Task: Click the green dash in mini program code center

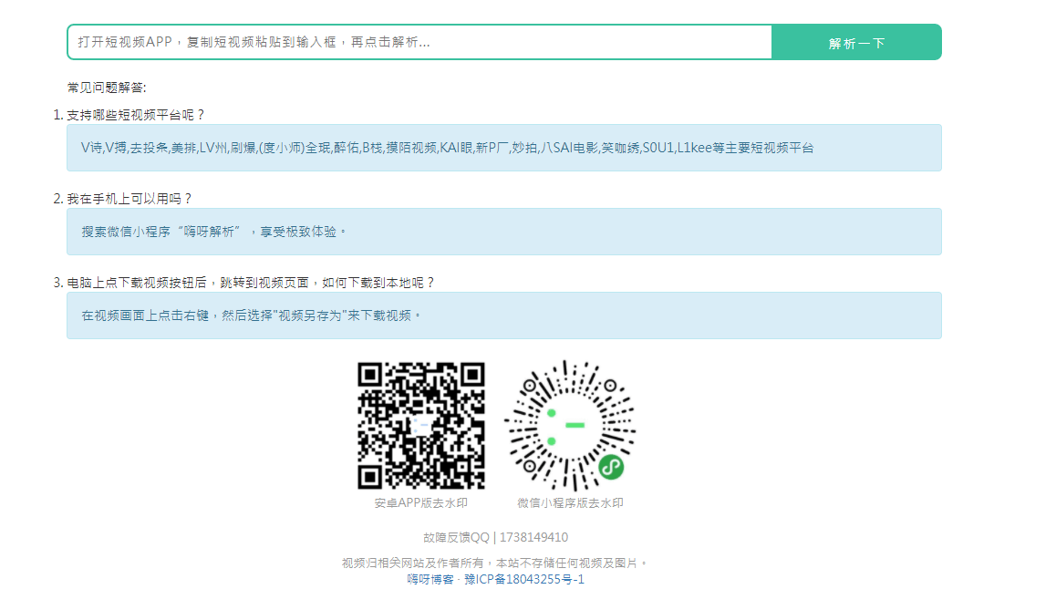Action: pos(575,425)
